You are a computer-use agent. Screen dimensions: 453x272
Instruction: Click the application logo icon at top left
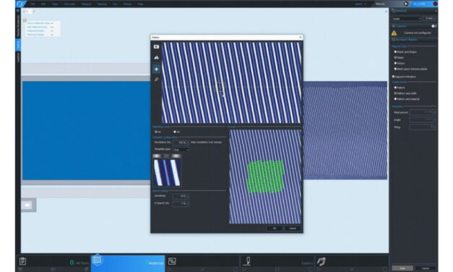(x=20, y=4)
